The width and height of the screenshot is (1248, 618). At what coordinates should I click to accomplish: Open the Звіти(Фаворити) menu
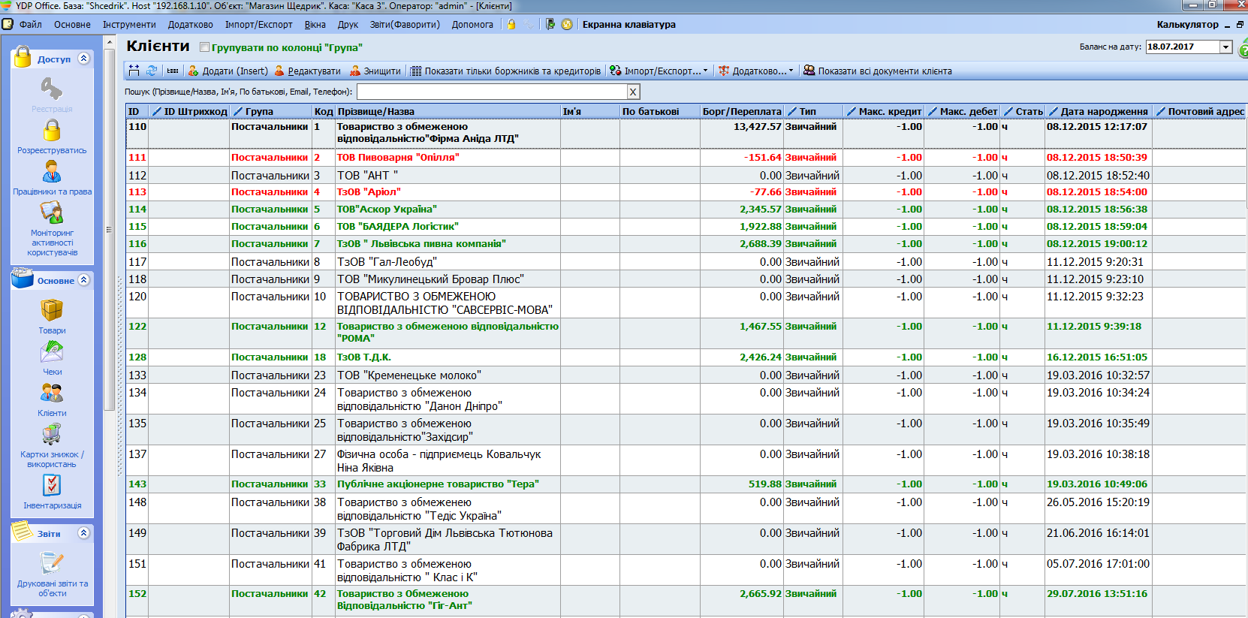[405, 24]
